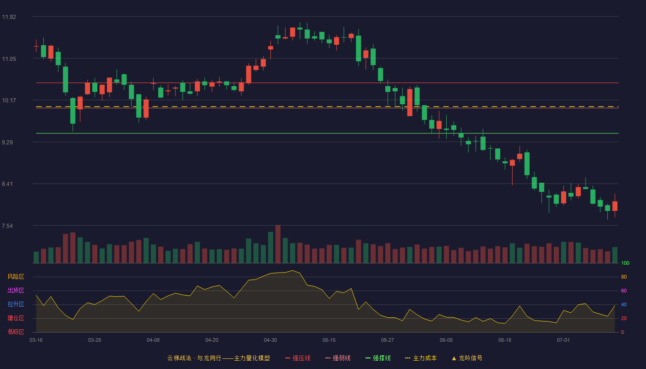Click the red 强压线 legend line marker

coord(287,358)
